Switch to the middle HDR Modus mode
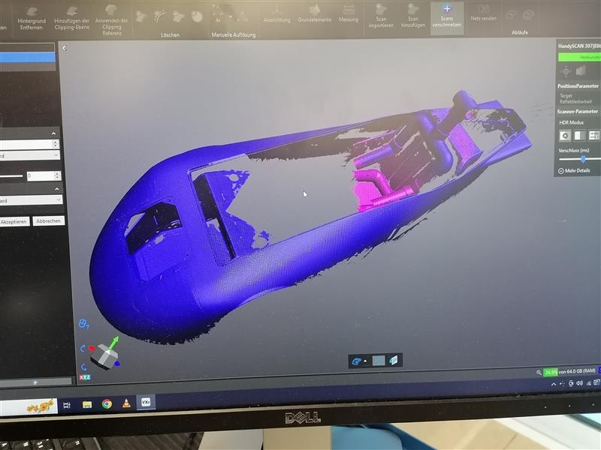Screen dimensions: 601x450 (578, 135)
